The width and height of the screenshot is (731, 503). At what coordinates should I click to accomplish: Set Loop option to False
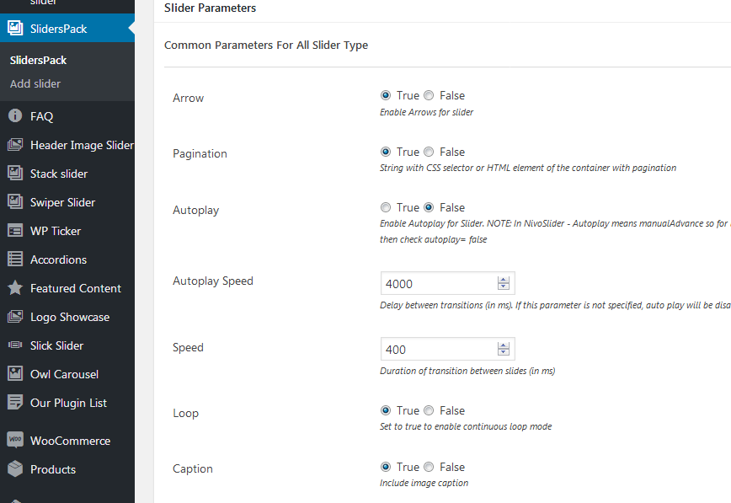coord(430,410)
